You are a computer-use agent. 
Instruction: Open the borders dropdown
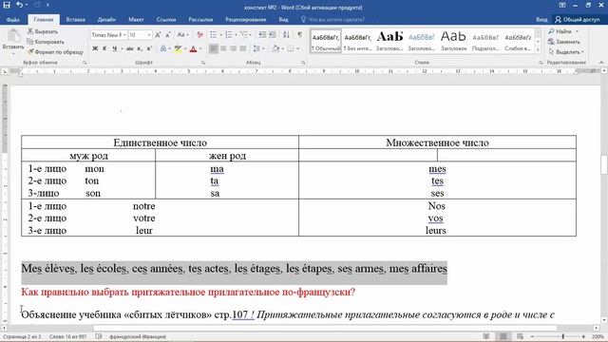[298, 48]
